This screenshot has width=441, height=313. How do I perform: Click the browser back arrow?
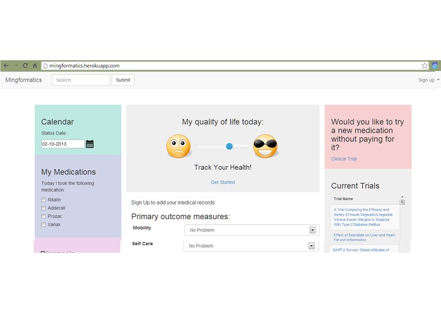coord(6,66)
